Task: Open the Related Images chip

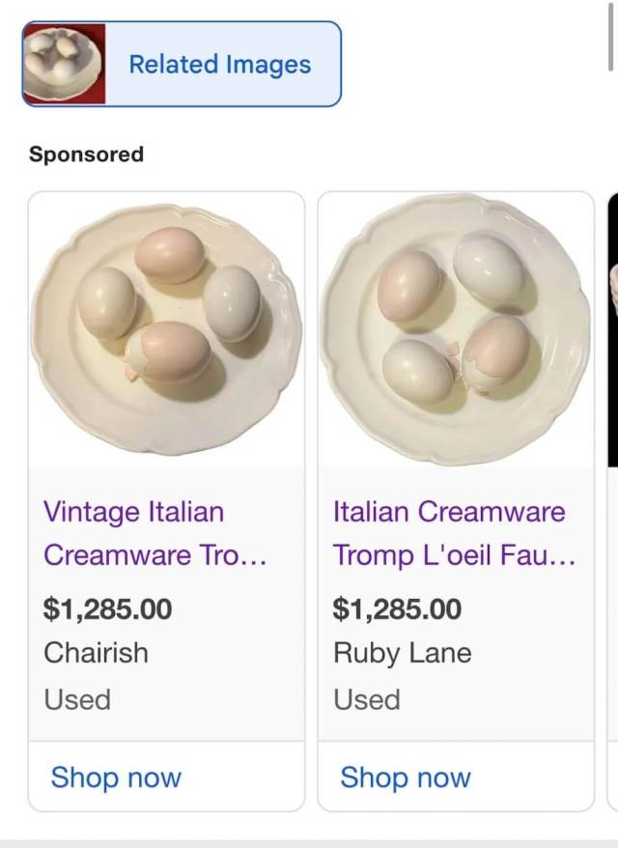Action: 219,65
